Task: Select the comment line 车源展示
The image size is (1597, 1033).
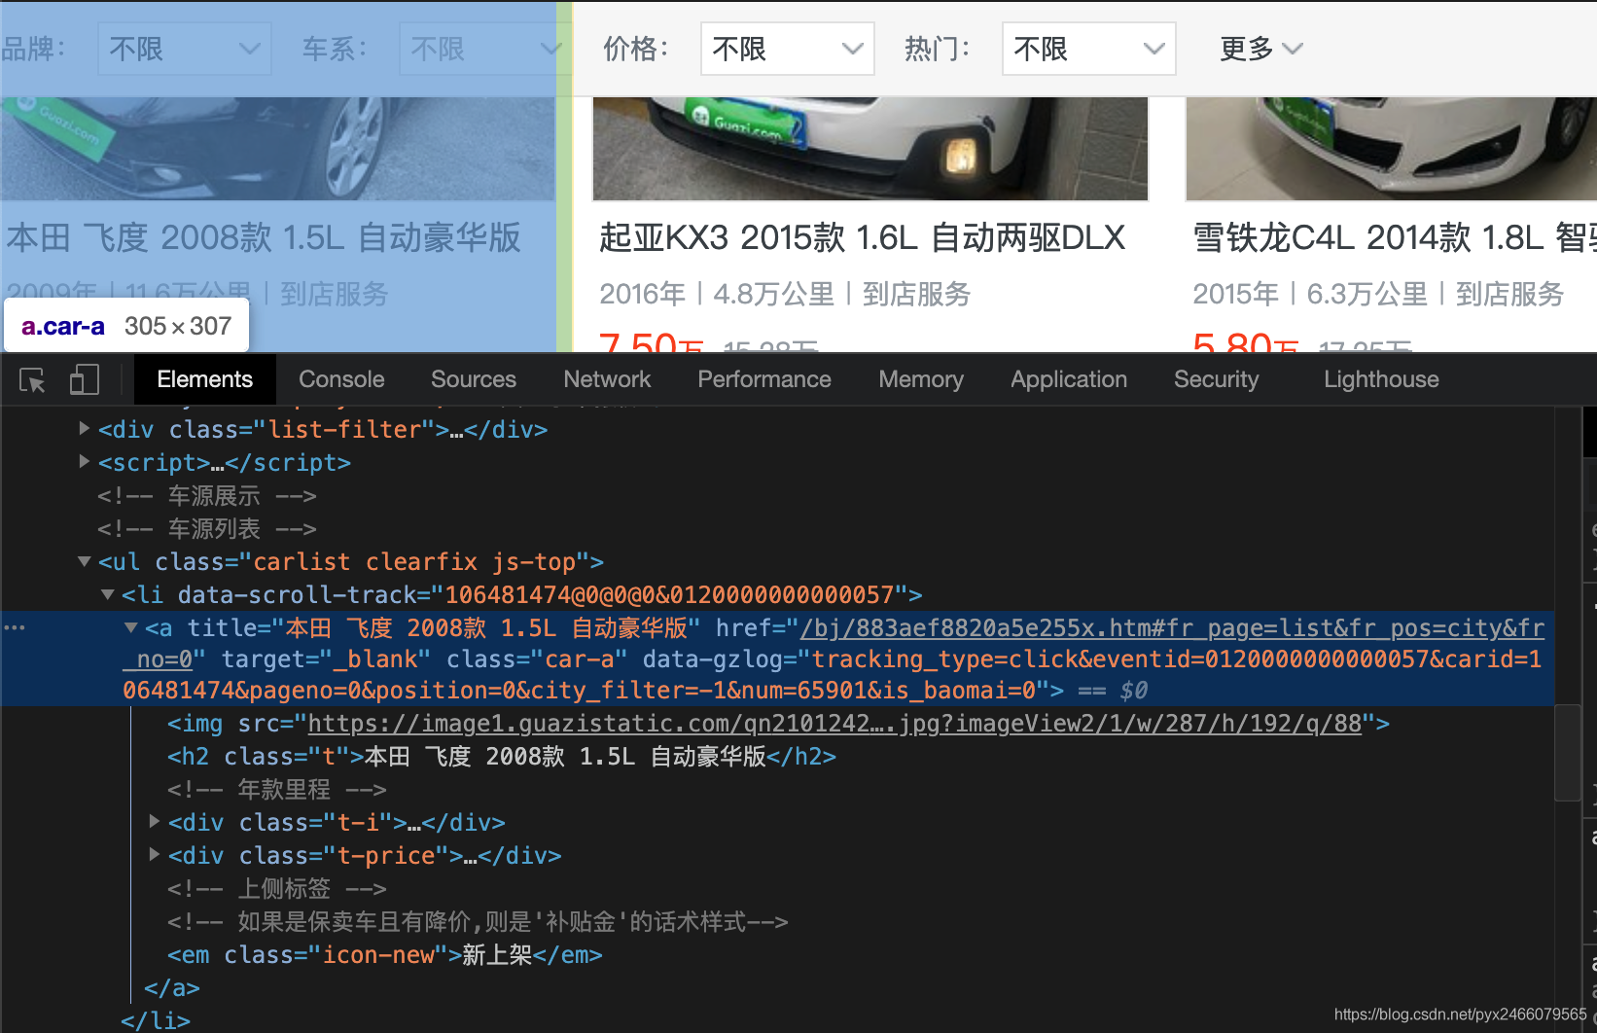Action: 206,496
